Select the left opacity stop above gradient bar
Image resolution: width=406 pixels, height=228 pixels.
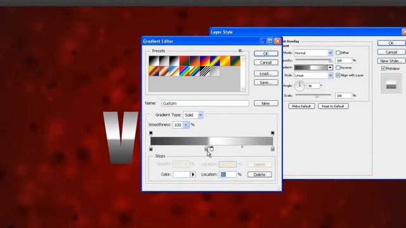point(151,134)
